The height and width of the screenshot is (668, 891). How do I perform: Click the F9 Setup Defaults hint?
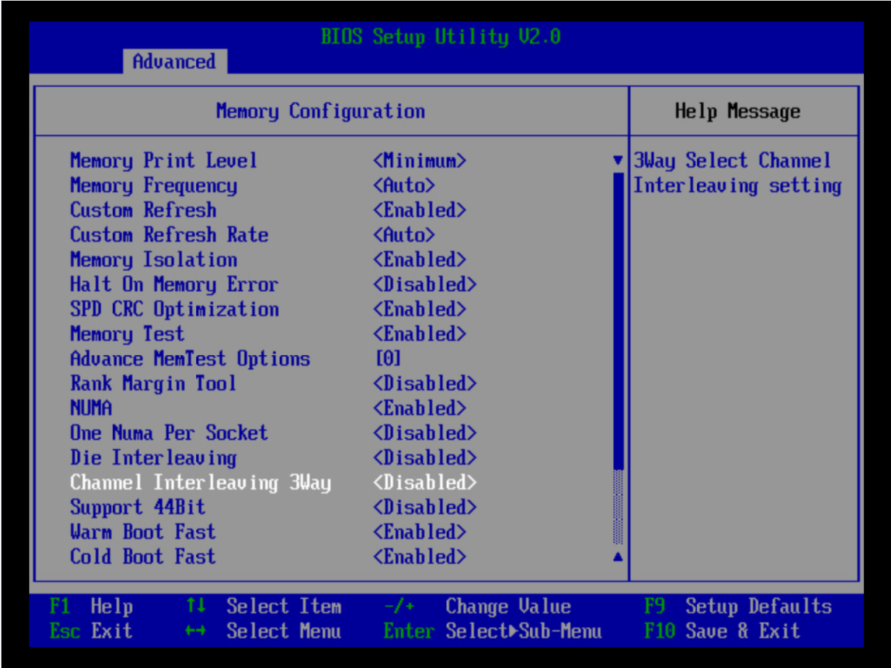[x=737, y=606]
